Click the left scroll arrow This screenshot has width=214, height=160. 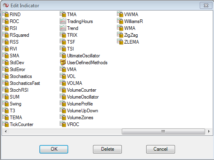(6, 131)
